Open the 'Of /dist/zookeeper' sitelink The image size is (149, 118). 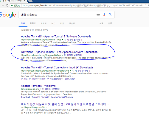point(55,79)
